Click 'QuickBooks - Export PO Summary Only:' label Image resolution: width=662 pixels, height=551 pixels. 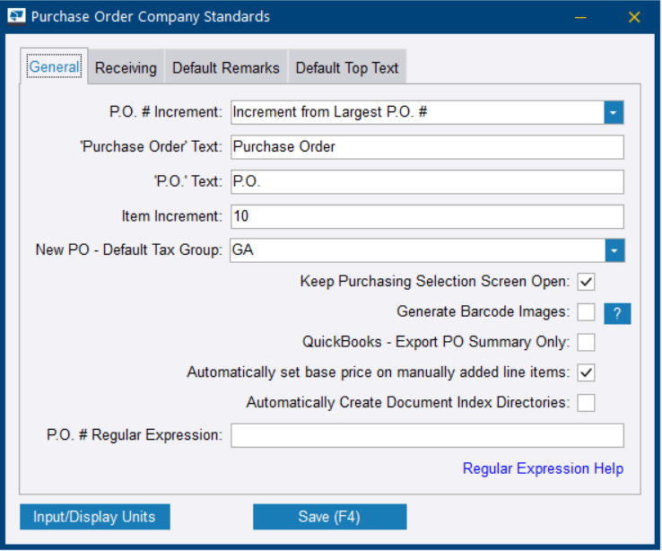click(436, 342)
